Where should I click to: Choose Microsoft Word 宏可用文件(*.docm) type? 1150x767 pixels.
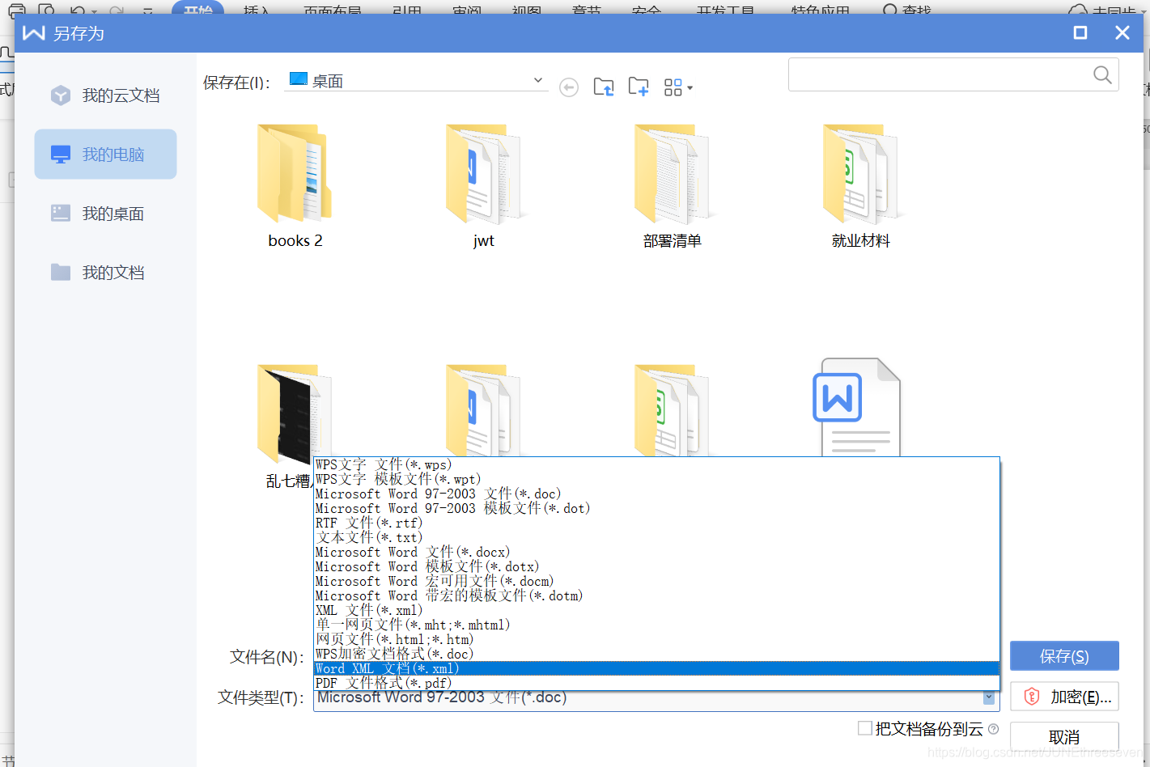pyautogui.click(x=656, y=581)
